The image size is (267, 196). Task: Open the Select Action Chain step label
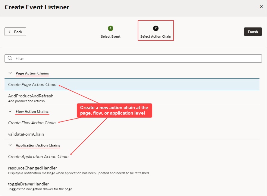pyautogui.click(x=155, y=36)
